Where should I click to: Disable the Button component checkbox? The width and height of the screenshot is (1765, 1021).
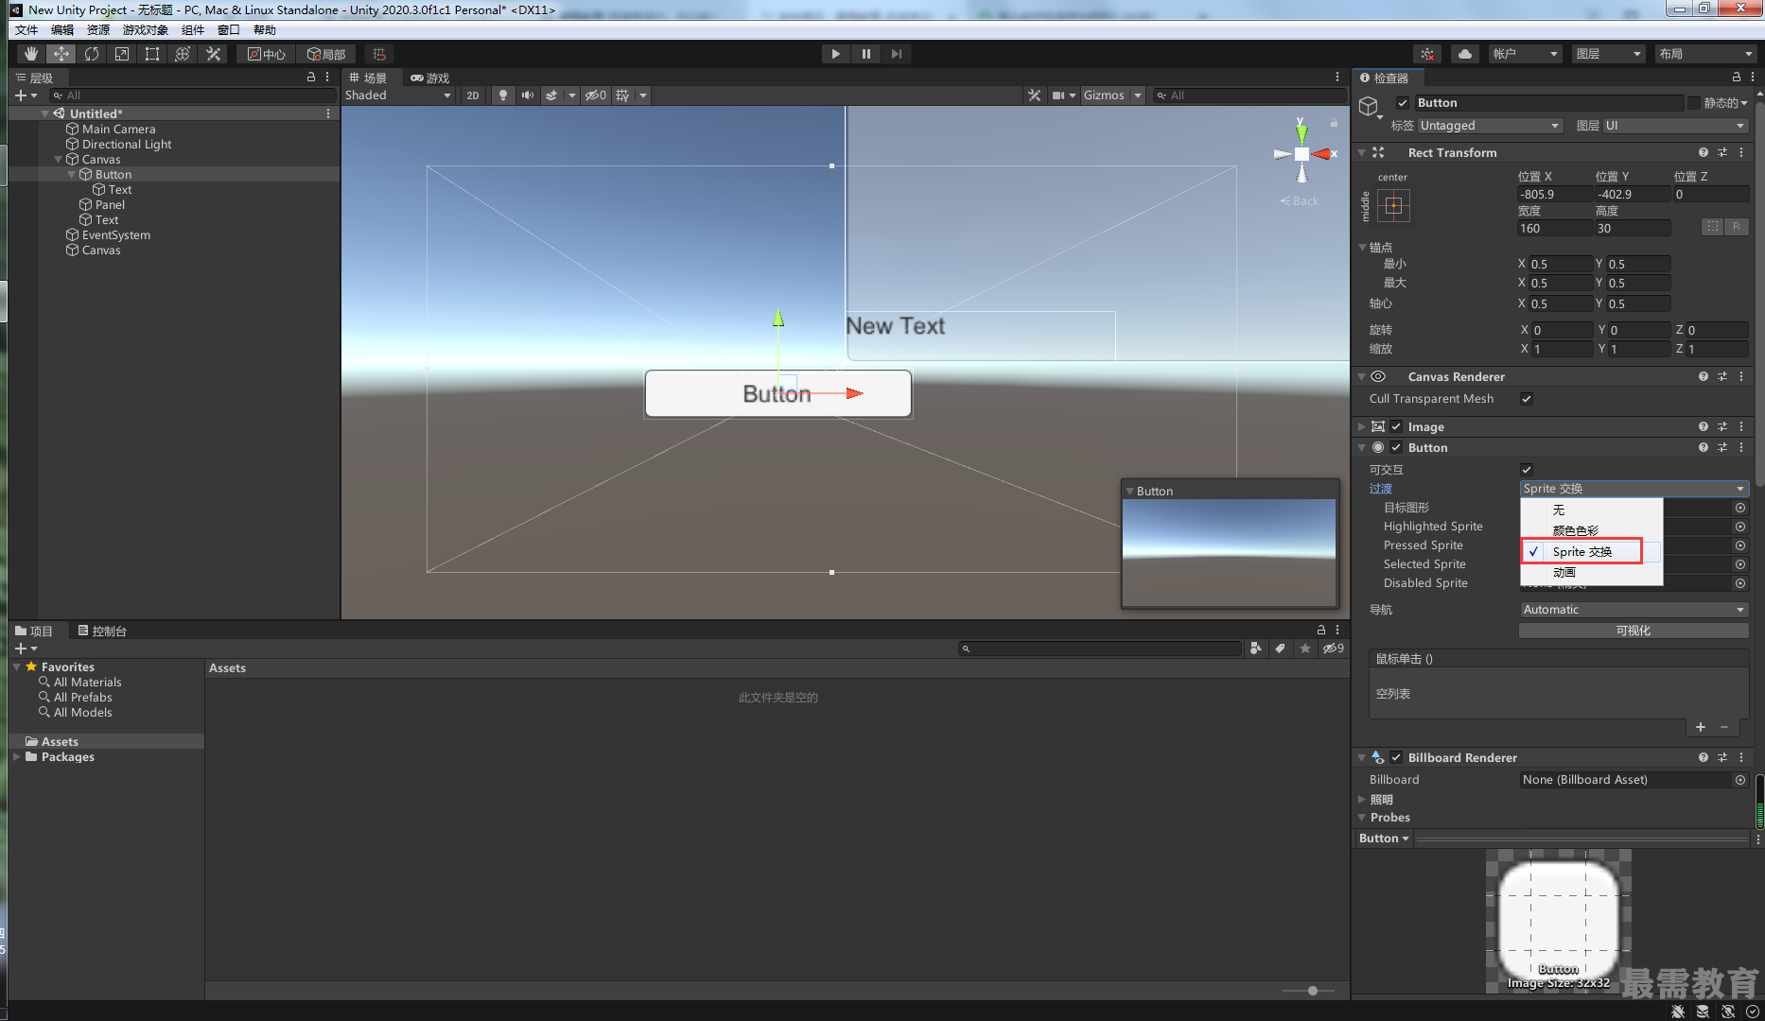point(1396,448)
